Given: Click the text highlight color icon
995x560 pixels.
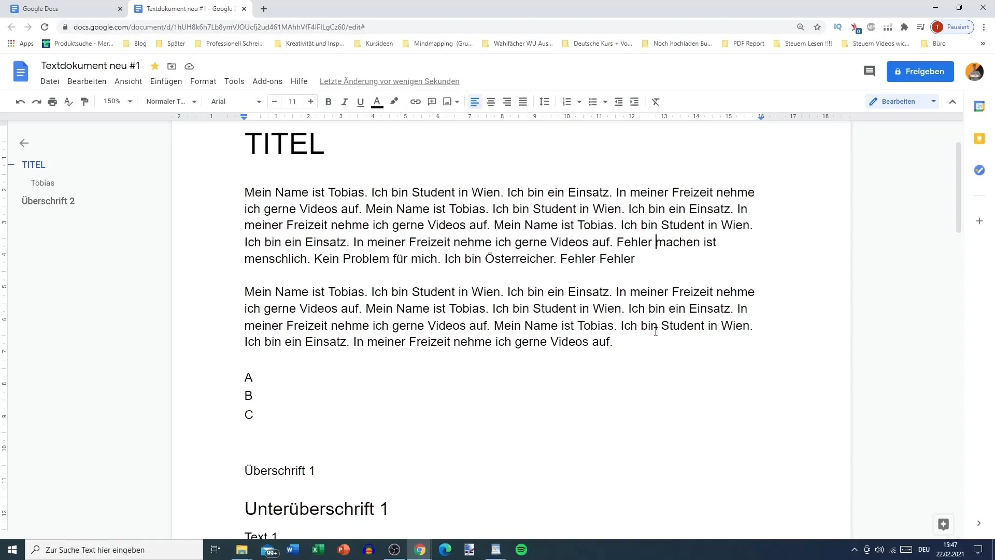Looking at the screenshot, I should click(x=394, y=102).
